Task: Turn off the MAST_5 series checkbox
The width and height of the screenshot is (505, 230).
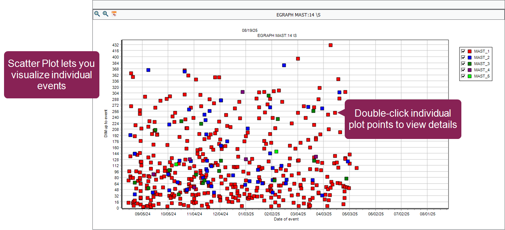Action: pos(463,76)
